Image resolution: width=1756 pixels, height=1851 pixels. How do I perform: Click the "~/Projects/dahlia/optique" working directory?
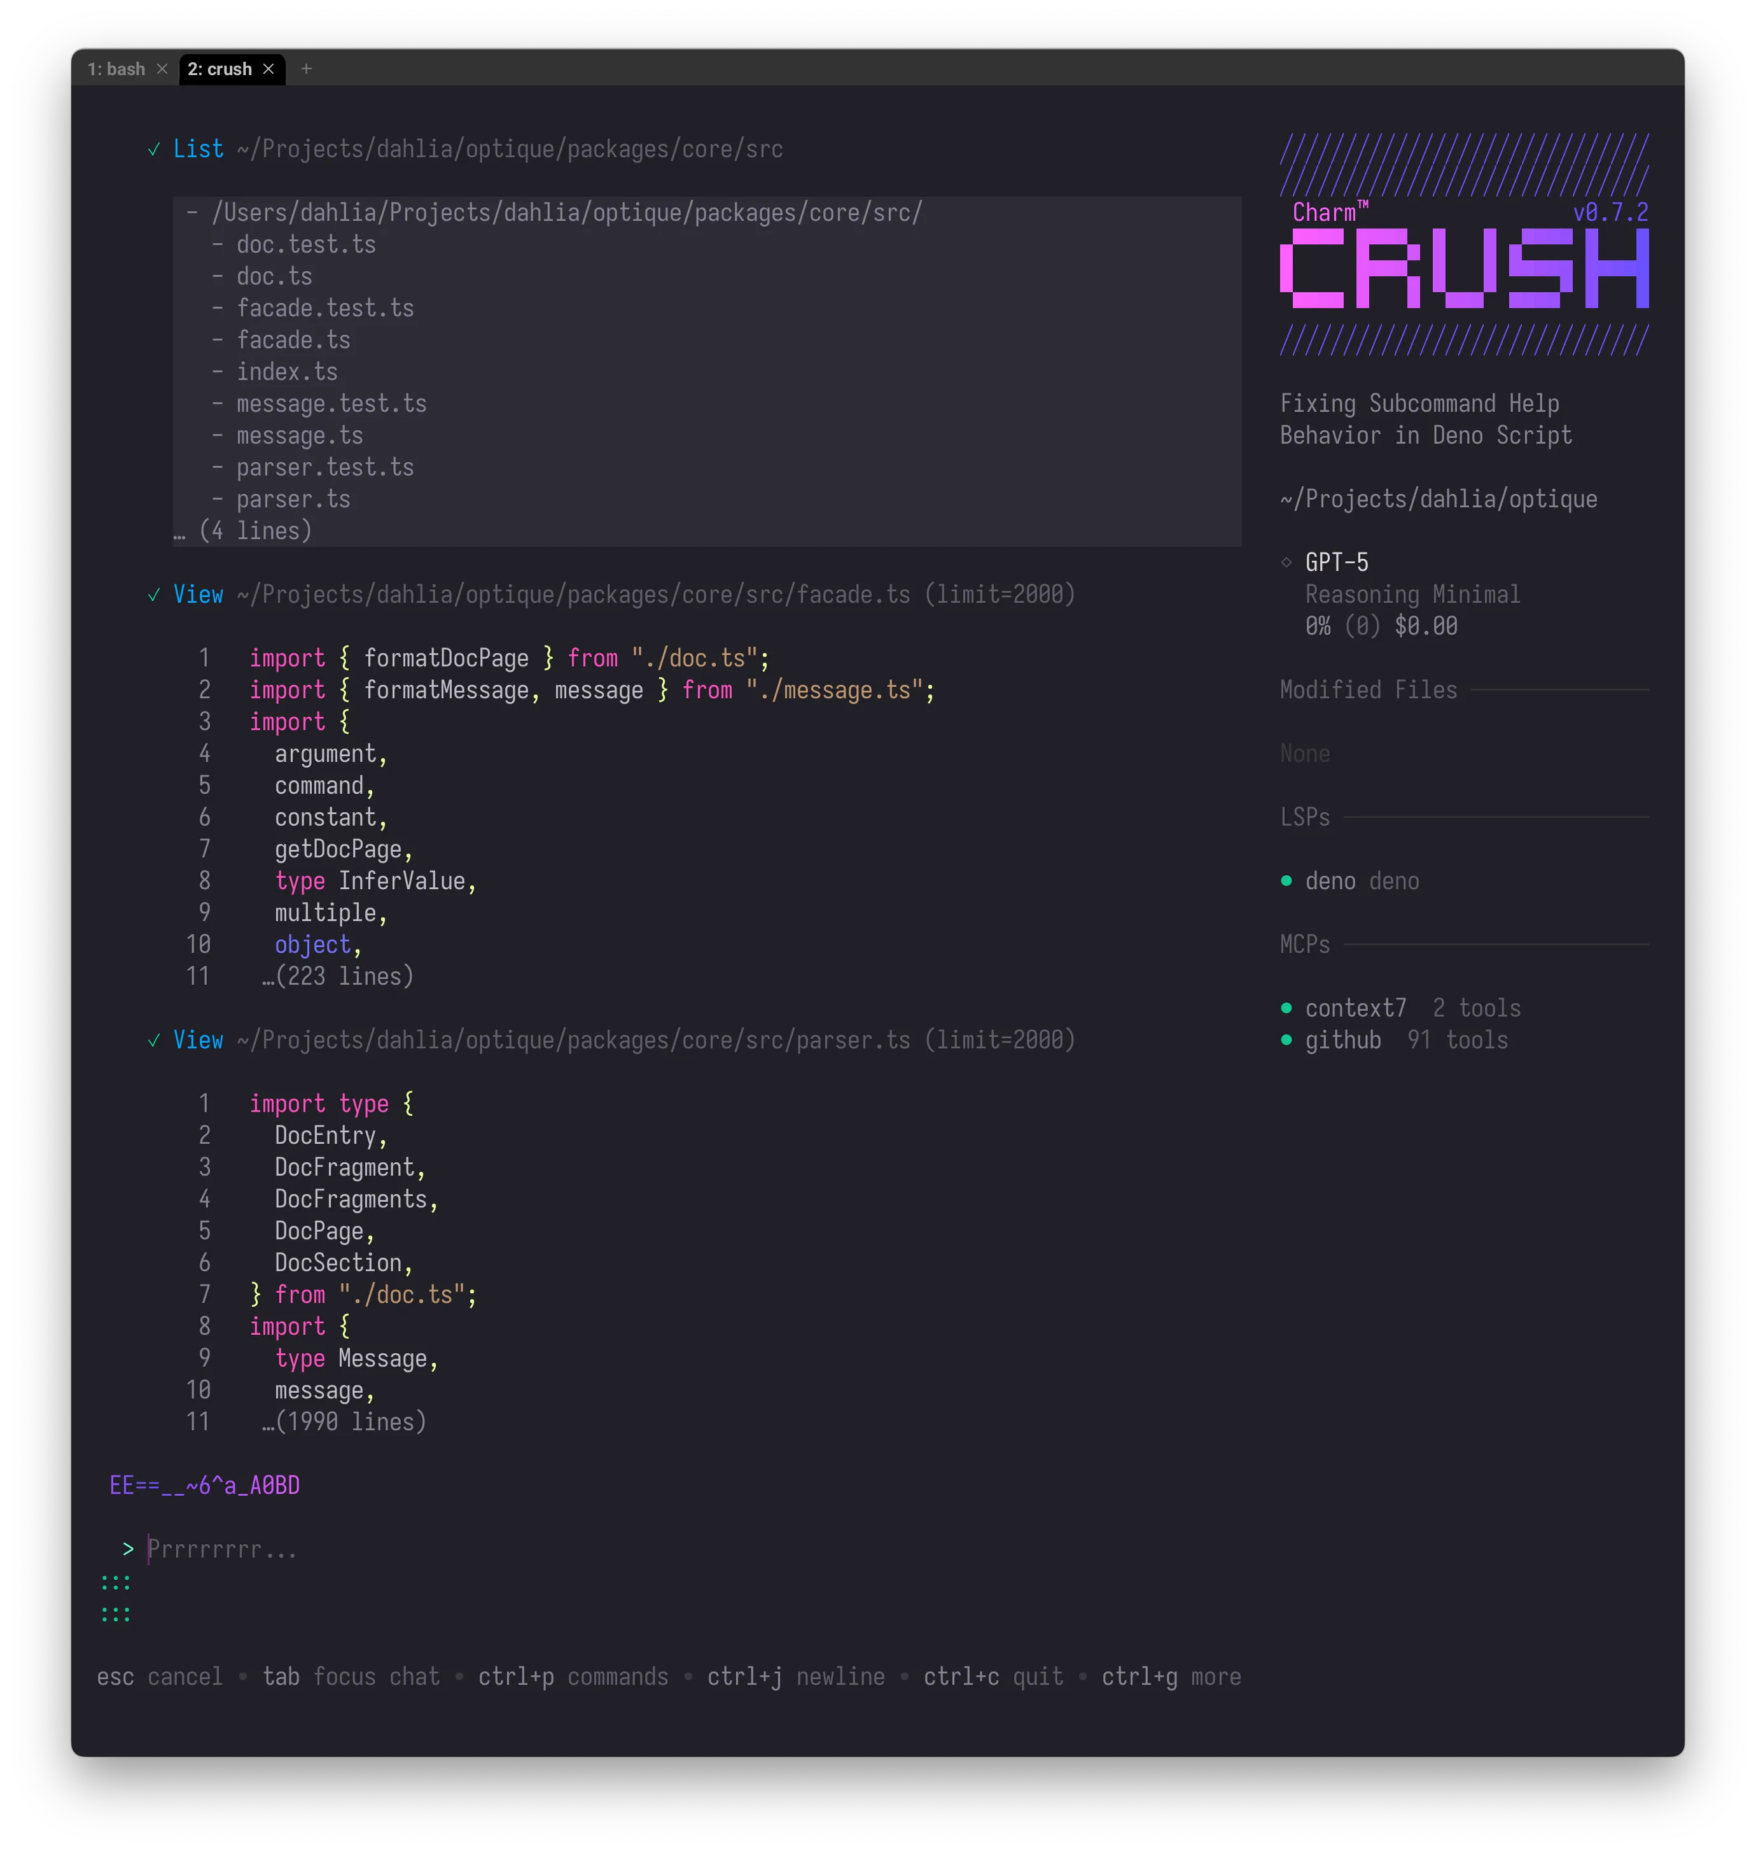[1439, 499]
